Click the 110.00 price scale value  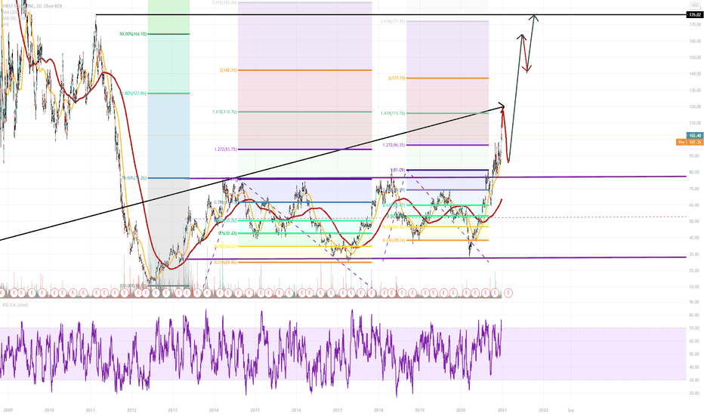tap(695, 123)
